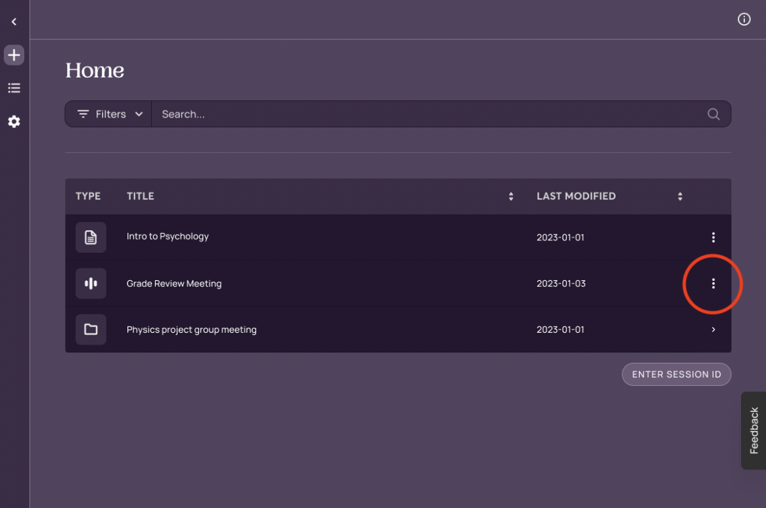Open the Feedback tab
The height and width of the screenshot is (508, 766).
pos(754,431)
